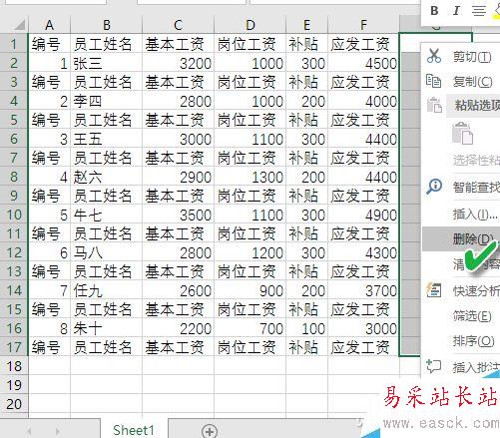This screenshot has height=438, width=500.
Task: Click cell containing 李四
Action: pyautogui.click(x=107, y=101)
